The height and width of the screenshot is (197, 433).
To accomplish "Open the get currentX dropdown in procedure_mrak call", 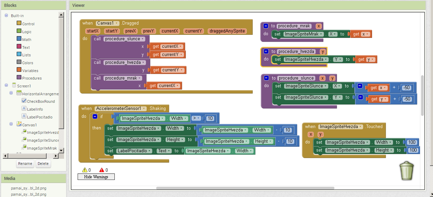I will click(168, 86).
